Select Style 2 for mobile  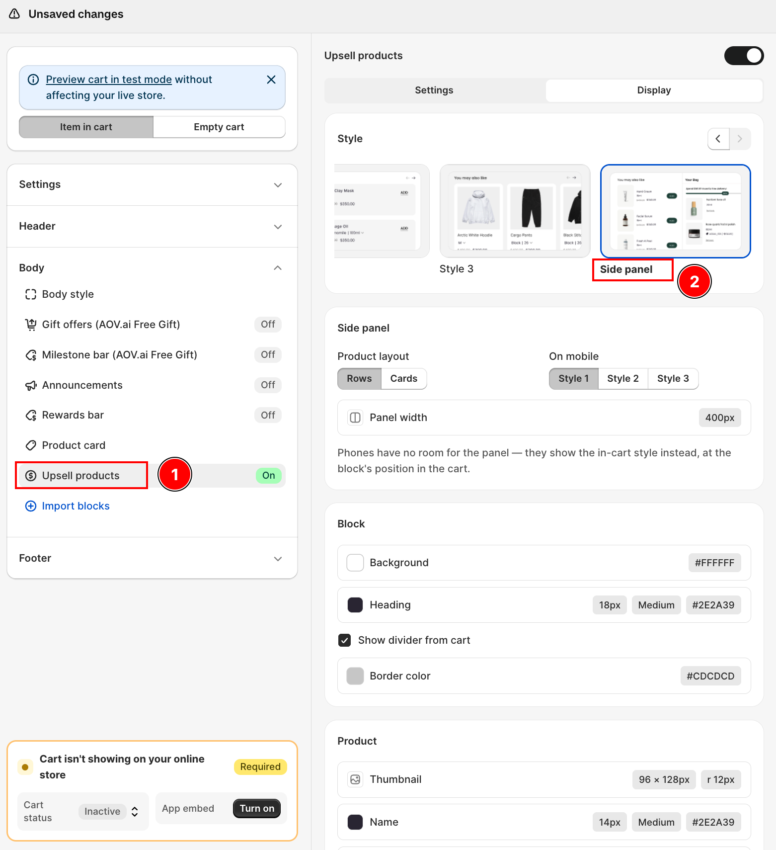tap(623, 379)
